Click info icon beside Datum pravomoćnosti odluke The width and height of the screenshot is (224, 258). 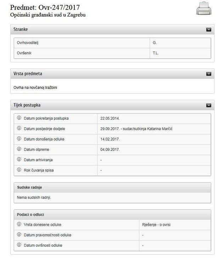tap(19, 235)
